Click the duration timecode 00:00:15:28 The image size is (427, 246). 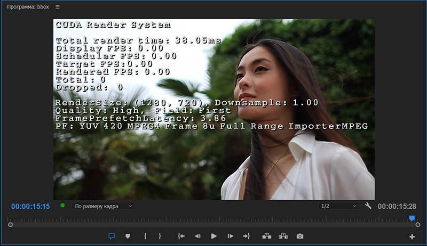(397, 207)
